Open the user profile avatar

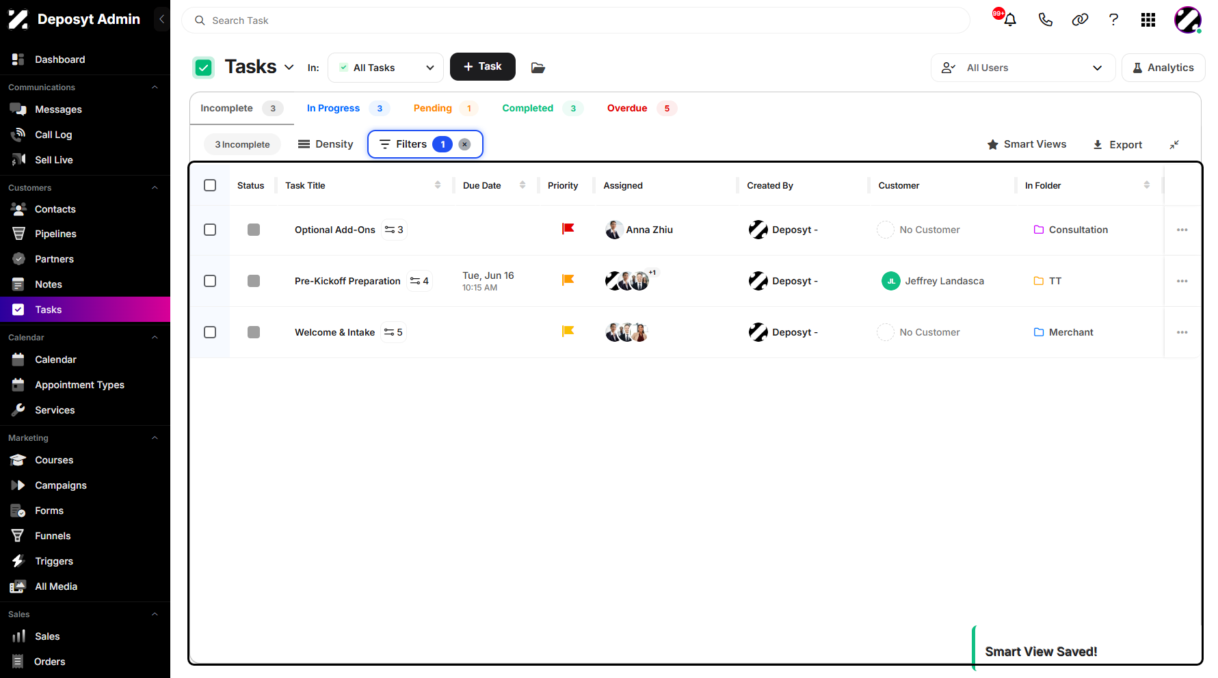pos(1188,20)
